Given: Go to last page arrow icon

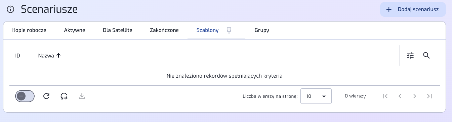Looking at the screenshot, I should [429, 96].
